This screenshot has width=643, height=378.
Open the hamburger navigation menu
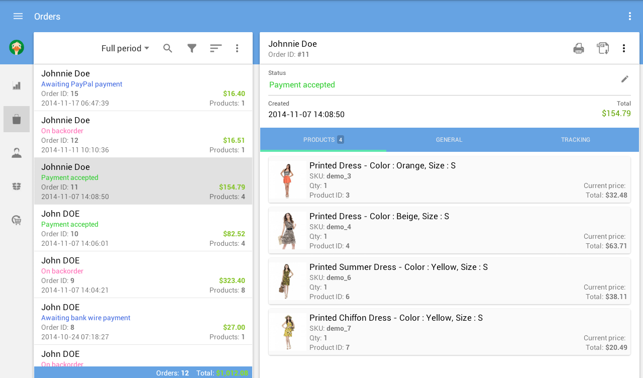click(18, 16)
